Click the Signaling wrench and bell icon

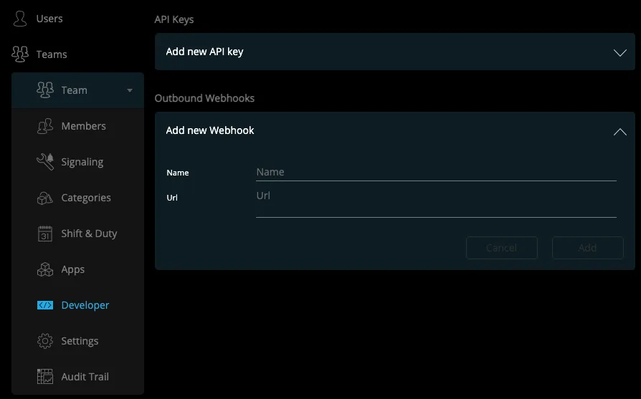45,162
